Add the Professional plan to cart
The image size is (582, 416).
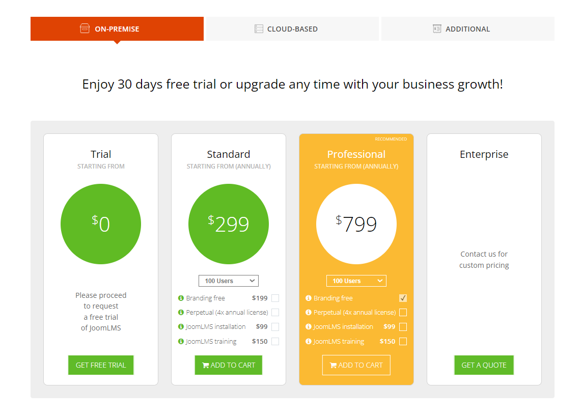356,365
